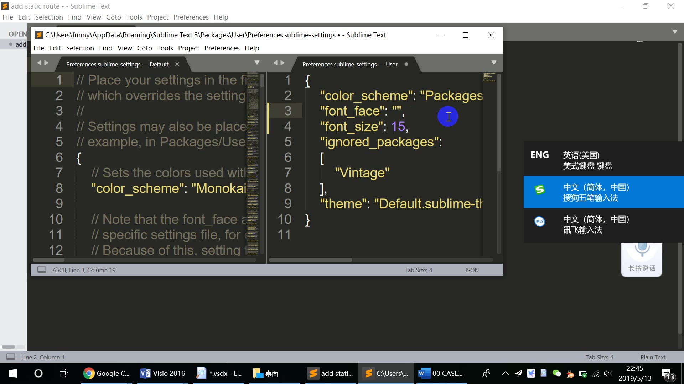Open the Tab Size: 4 selector in Preferences window
This screenshot has height=384, width=684.
tap(418, 270)
